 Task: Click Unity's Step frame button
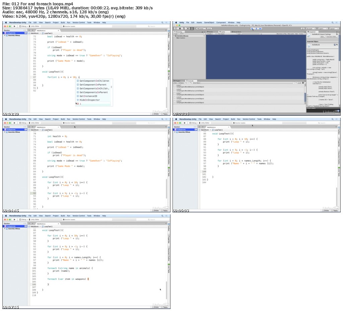[x=260, y=29]
